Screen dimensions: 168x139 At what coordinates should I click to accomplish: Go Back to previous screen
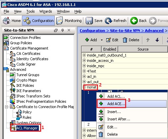click(x=138, y=21)
